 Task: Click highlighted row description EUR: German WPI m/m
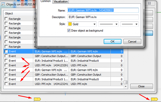[84, 51]
